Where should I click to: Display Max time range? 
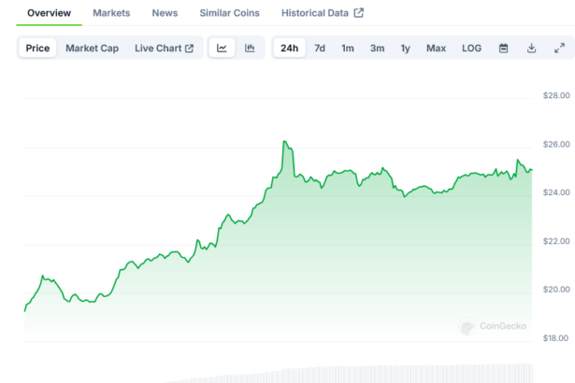click(x=436, y=48)
